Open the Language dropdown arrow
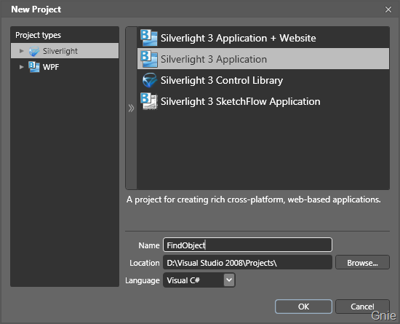The image size is (400, 324). pyautogui.click(x=229, y=280)
